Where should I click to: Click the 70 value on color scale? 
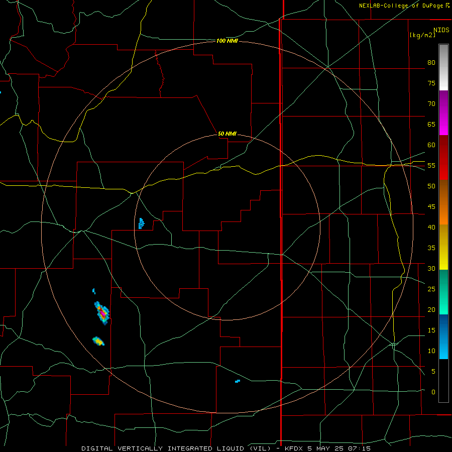[431, 104]
